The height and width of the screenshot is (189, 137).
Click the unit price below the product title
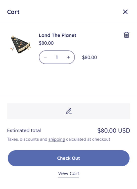pos(46,43)
